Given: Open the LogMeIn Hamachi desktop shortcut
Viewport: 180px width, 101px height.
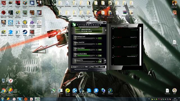Looking at the screenshot, I should [75, 90].
